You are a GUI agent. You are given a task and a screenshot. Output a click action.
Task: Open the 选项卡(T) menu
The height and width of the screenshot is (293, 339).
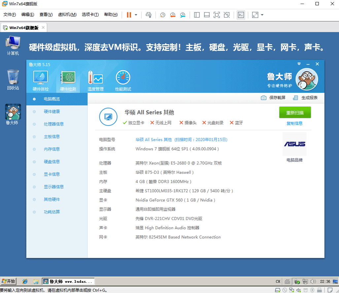(x=90, y=15)
